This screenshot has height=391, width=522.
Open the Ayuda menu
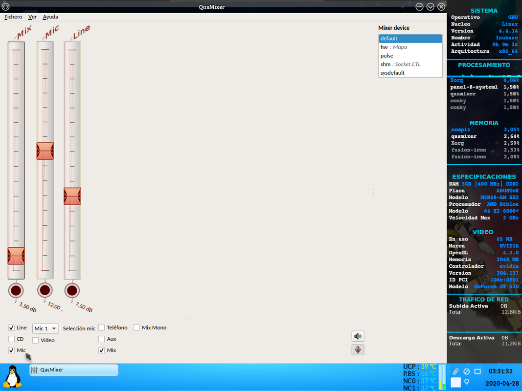coord(50,17)
